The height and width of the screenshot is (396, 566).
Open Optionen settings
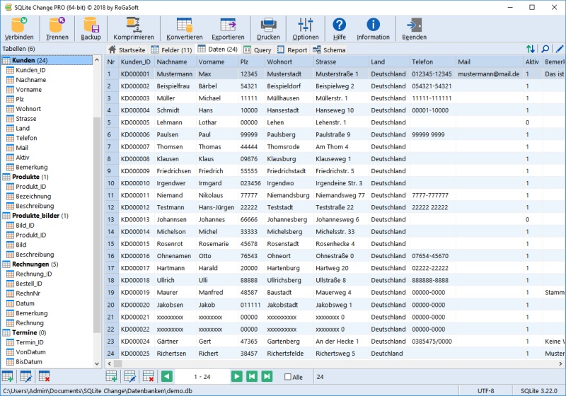point(306,25)
